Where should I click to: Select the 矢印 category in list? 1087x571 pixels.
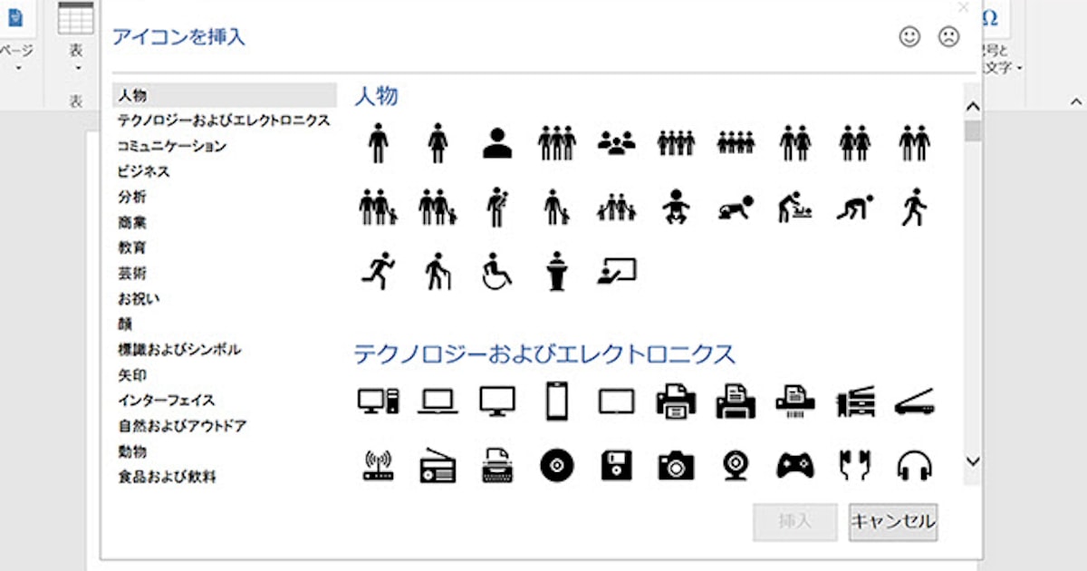tap(131, 375)
